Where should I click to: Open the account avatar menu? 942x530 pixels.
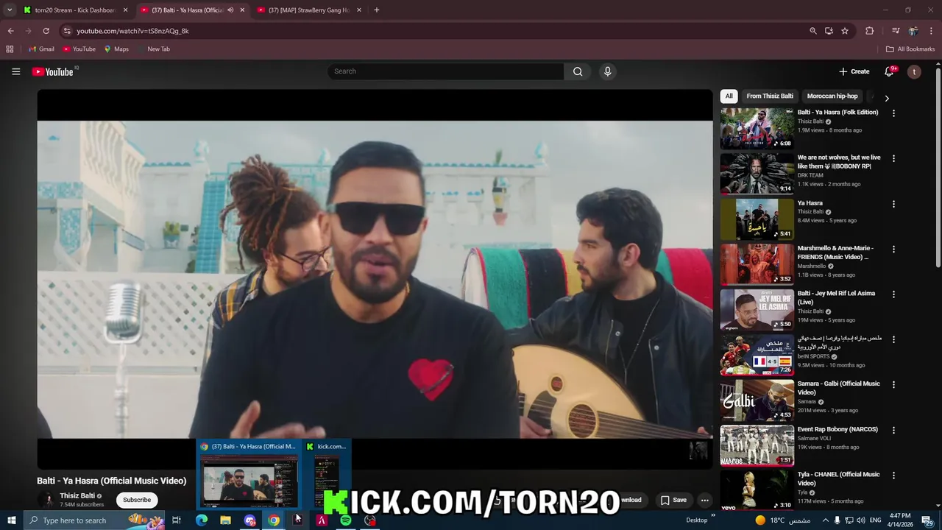[x=914, y=71]
